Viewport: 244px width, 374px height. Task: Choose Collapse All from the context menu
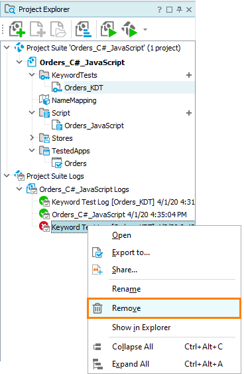tap(164, 347)
